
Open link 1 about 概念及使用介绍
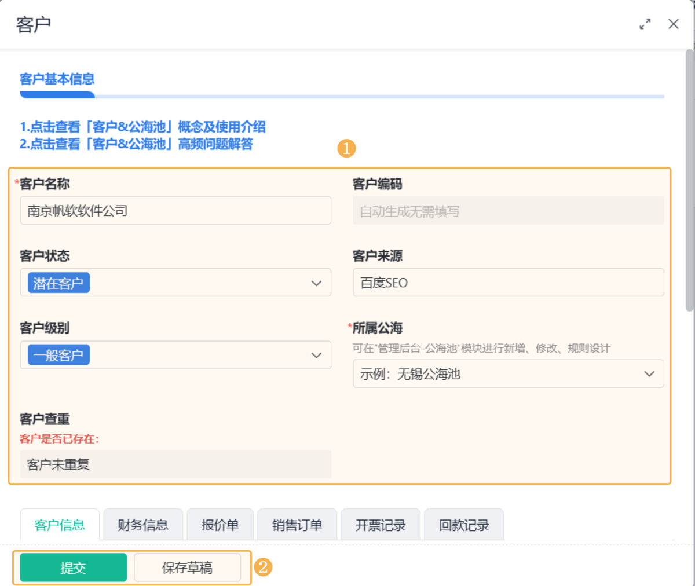tap(142, 127)
